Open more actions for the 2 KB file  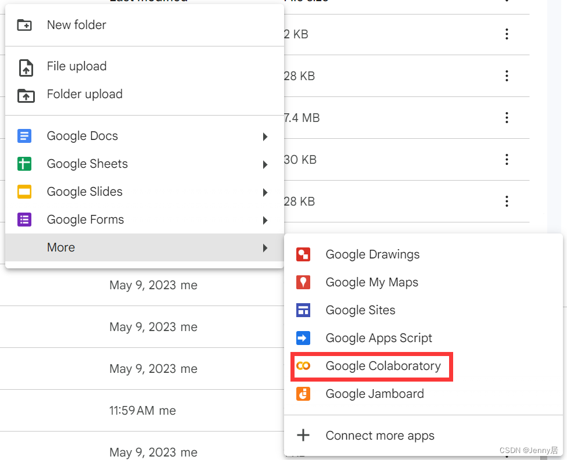(507, 34)
